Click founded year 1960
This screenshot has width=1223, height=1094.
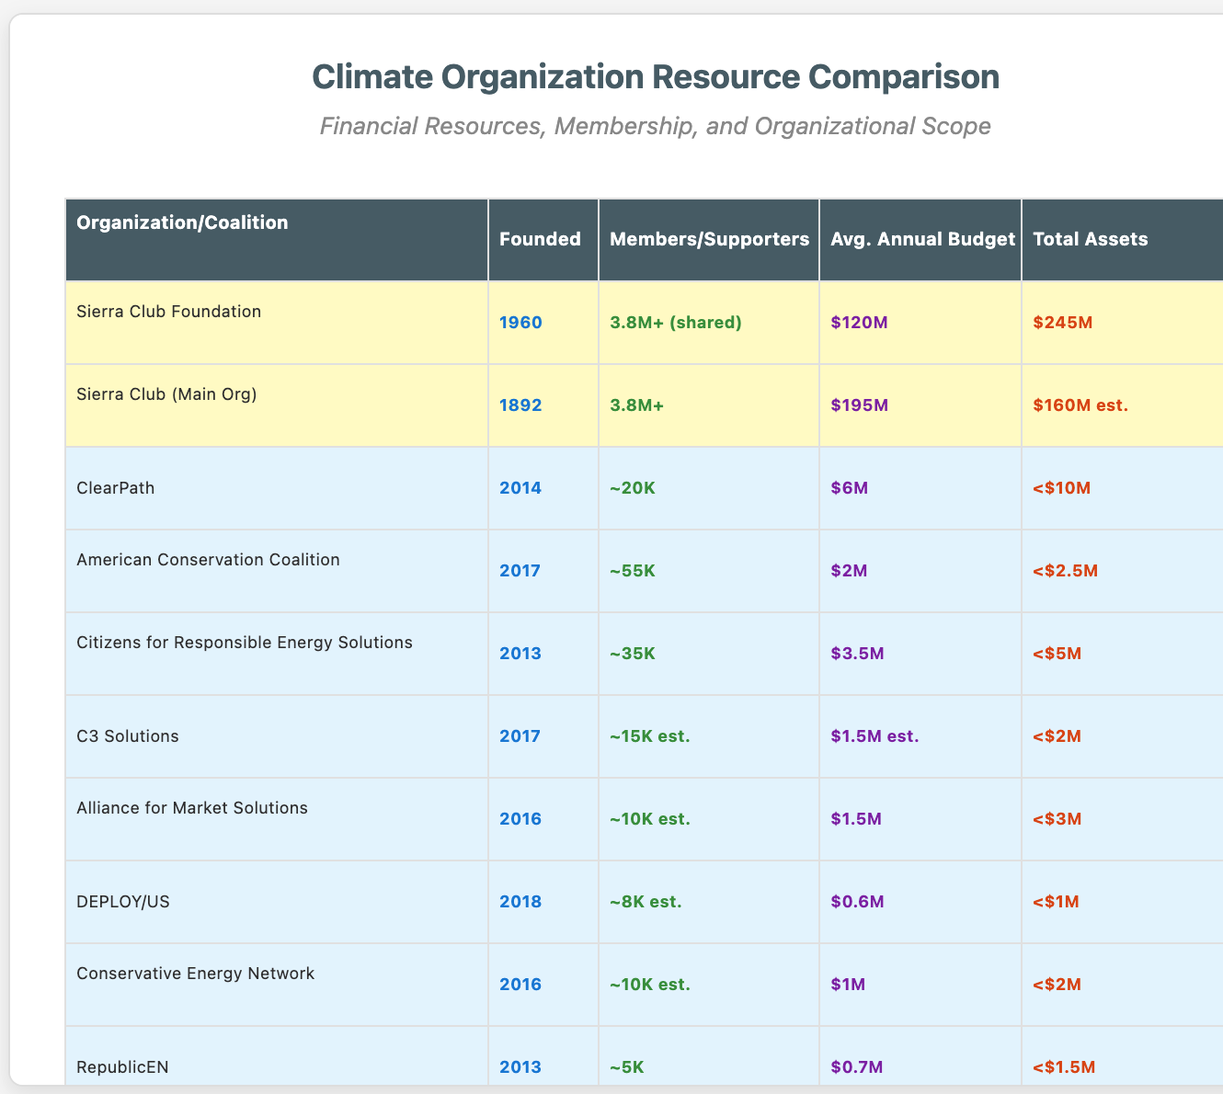(520, 323)
